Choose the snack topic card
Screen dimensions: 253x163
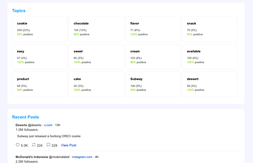(210, 29)
